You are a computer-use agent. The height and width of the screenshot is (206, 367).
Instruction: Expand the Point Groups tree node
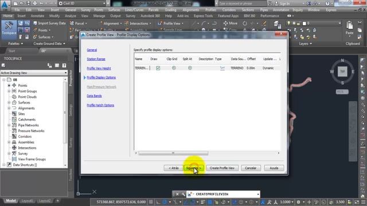click(x=9, y=91)
